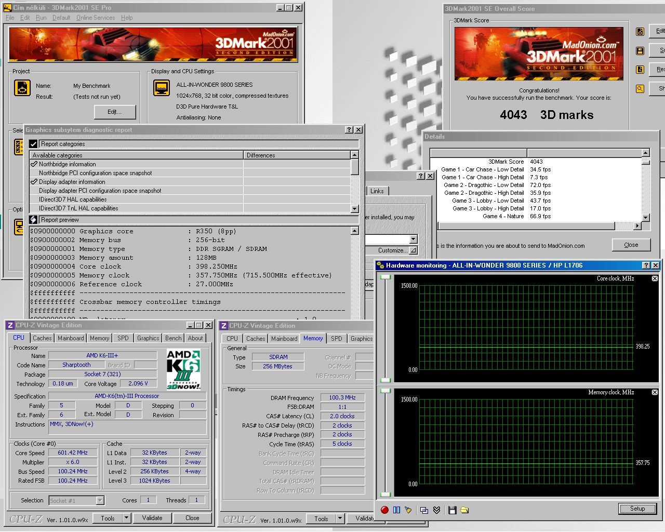
Task: Uncheck Northbridge information category
Action: pyautogui.click(x=34, y=164)
